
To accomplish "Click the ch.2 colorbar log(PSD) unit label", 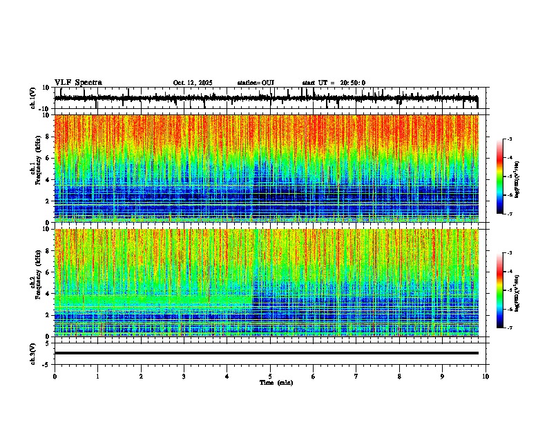I will click(x=517, y=293).
